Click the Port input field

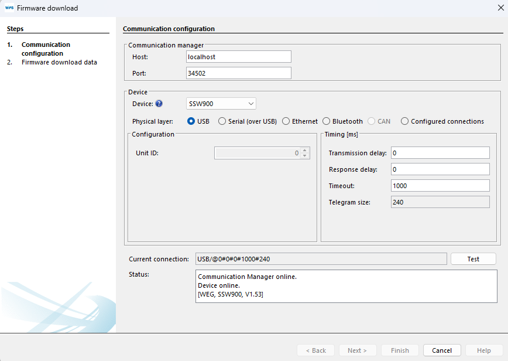238,73
